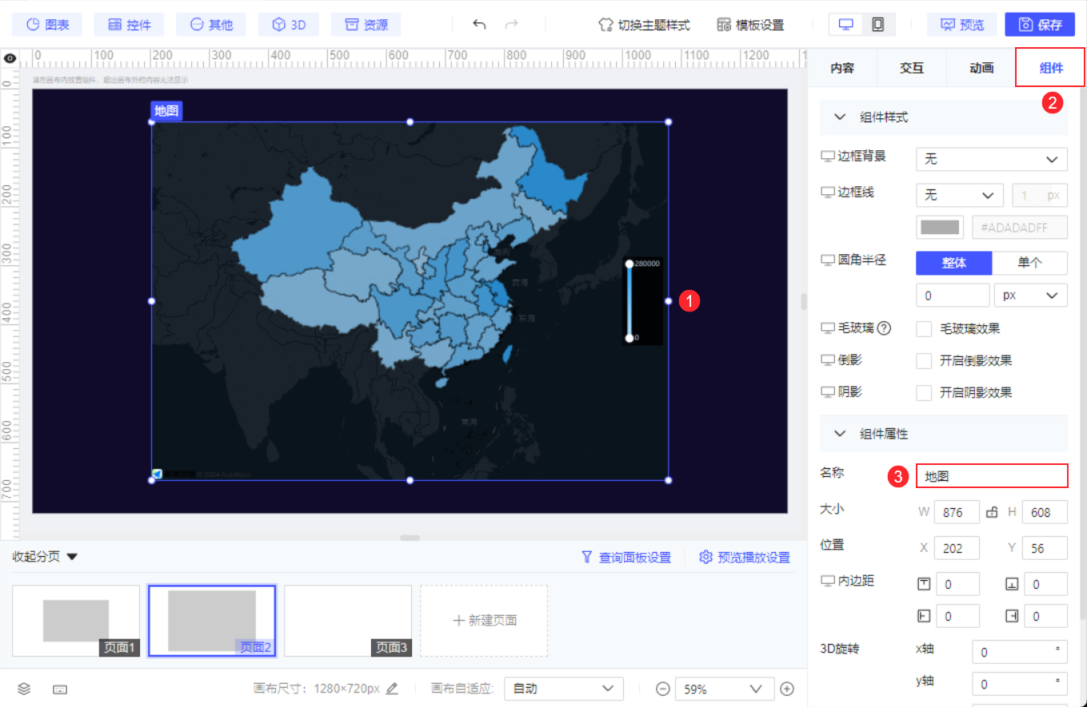Click the zoom in plus icon
The height and width of the screenshot is (707, 1087).
[787, 689]
